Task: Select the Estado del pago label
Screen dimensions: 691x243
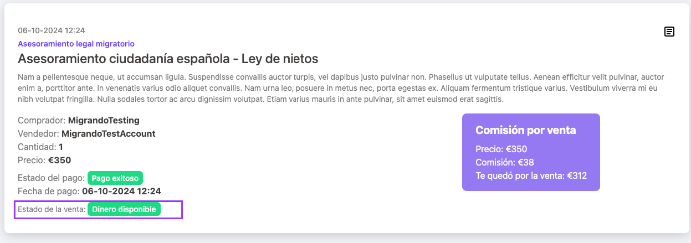Action: [52, 178]
